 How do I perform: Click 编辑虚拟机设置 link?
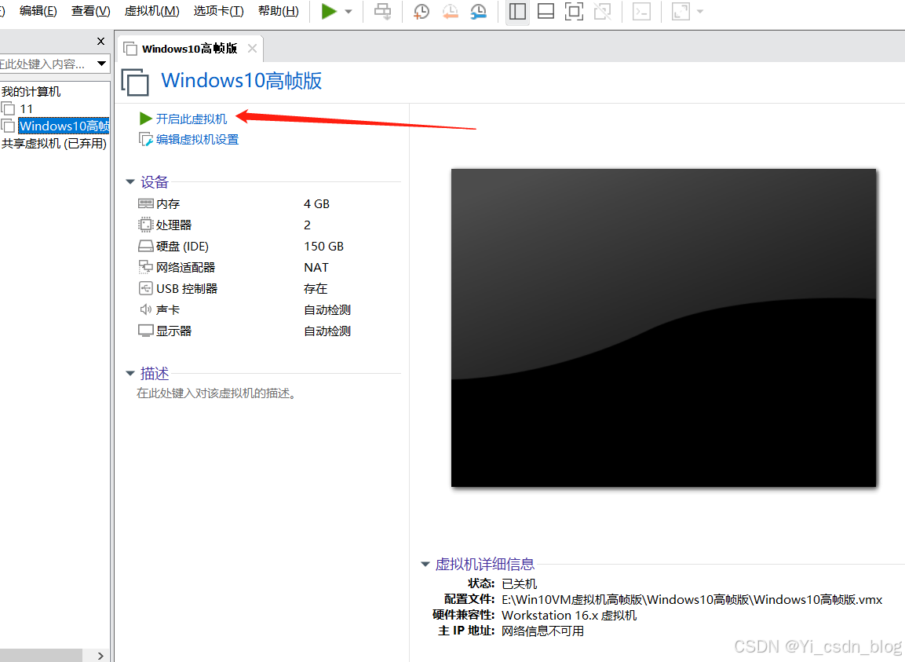click(197, 139)
